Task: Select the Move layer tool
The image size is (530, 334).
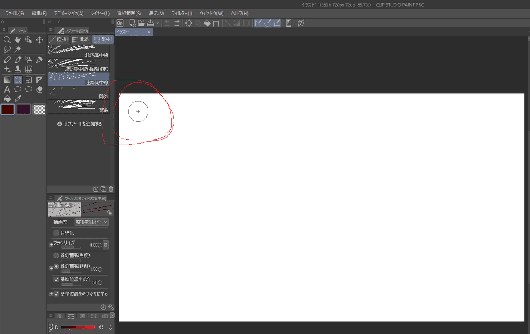Action: pos(39,40)
